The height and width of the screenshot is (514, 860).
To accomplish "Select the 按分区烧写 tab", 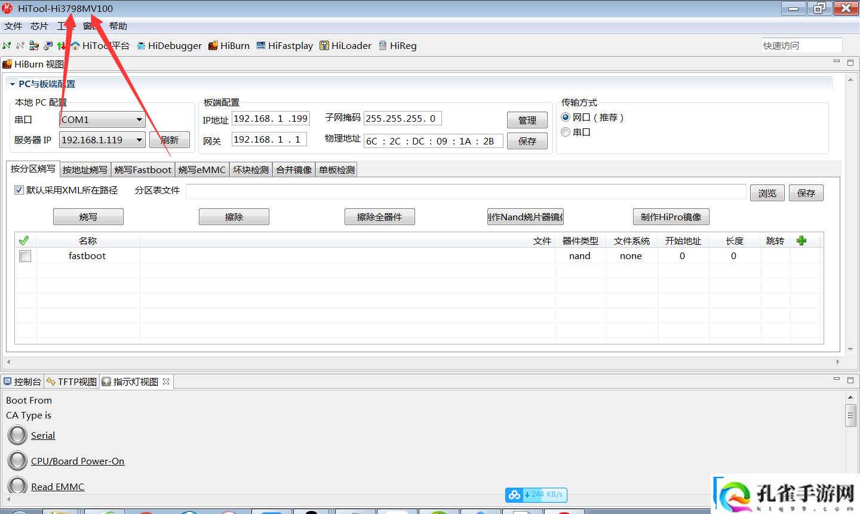I will click(33, 169).
